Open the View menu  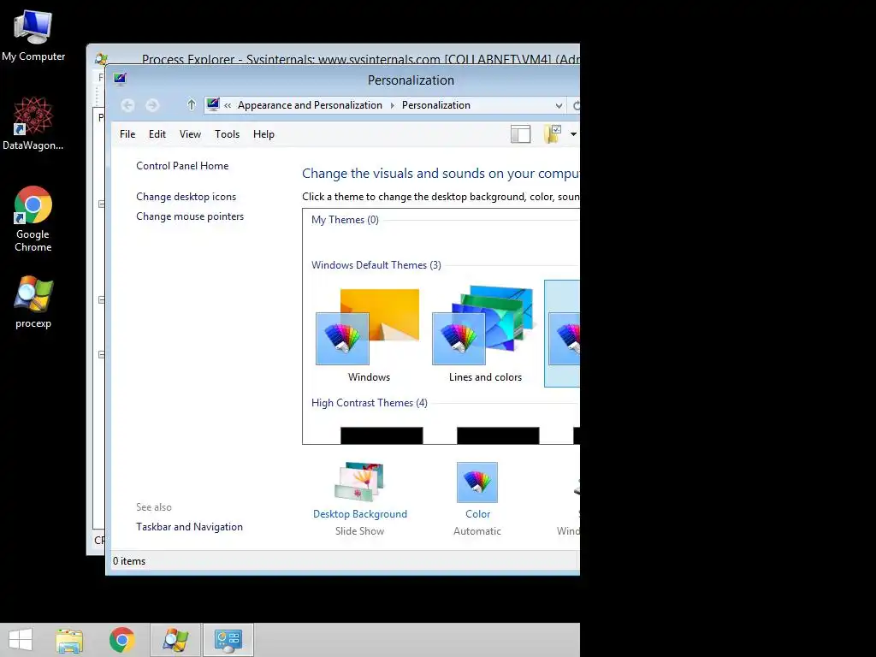(190, 134)
